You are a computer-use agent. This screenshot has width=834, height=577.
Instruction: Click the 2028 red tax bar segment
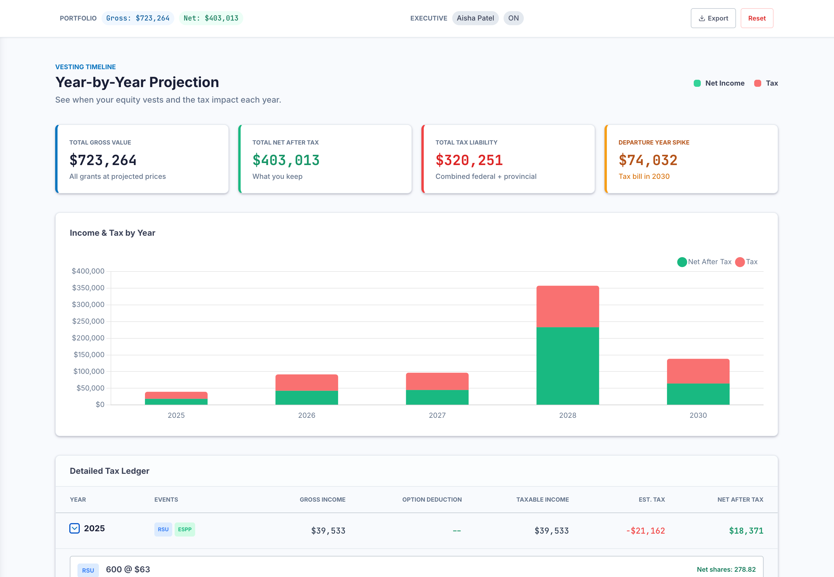567,307
